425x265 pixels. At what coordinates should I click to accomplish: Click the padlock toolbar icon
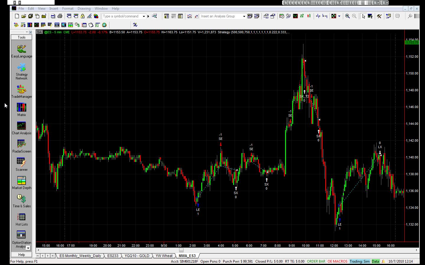pyautogui.click(x=83, y=16)
